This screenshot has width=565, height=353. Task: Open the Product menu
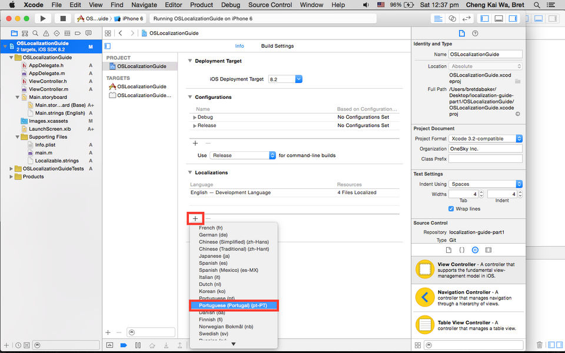pos(201,5)
